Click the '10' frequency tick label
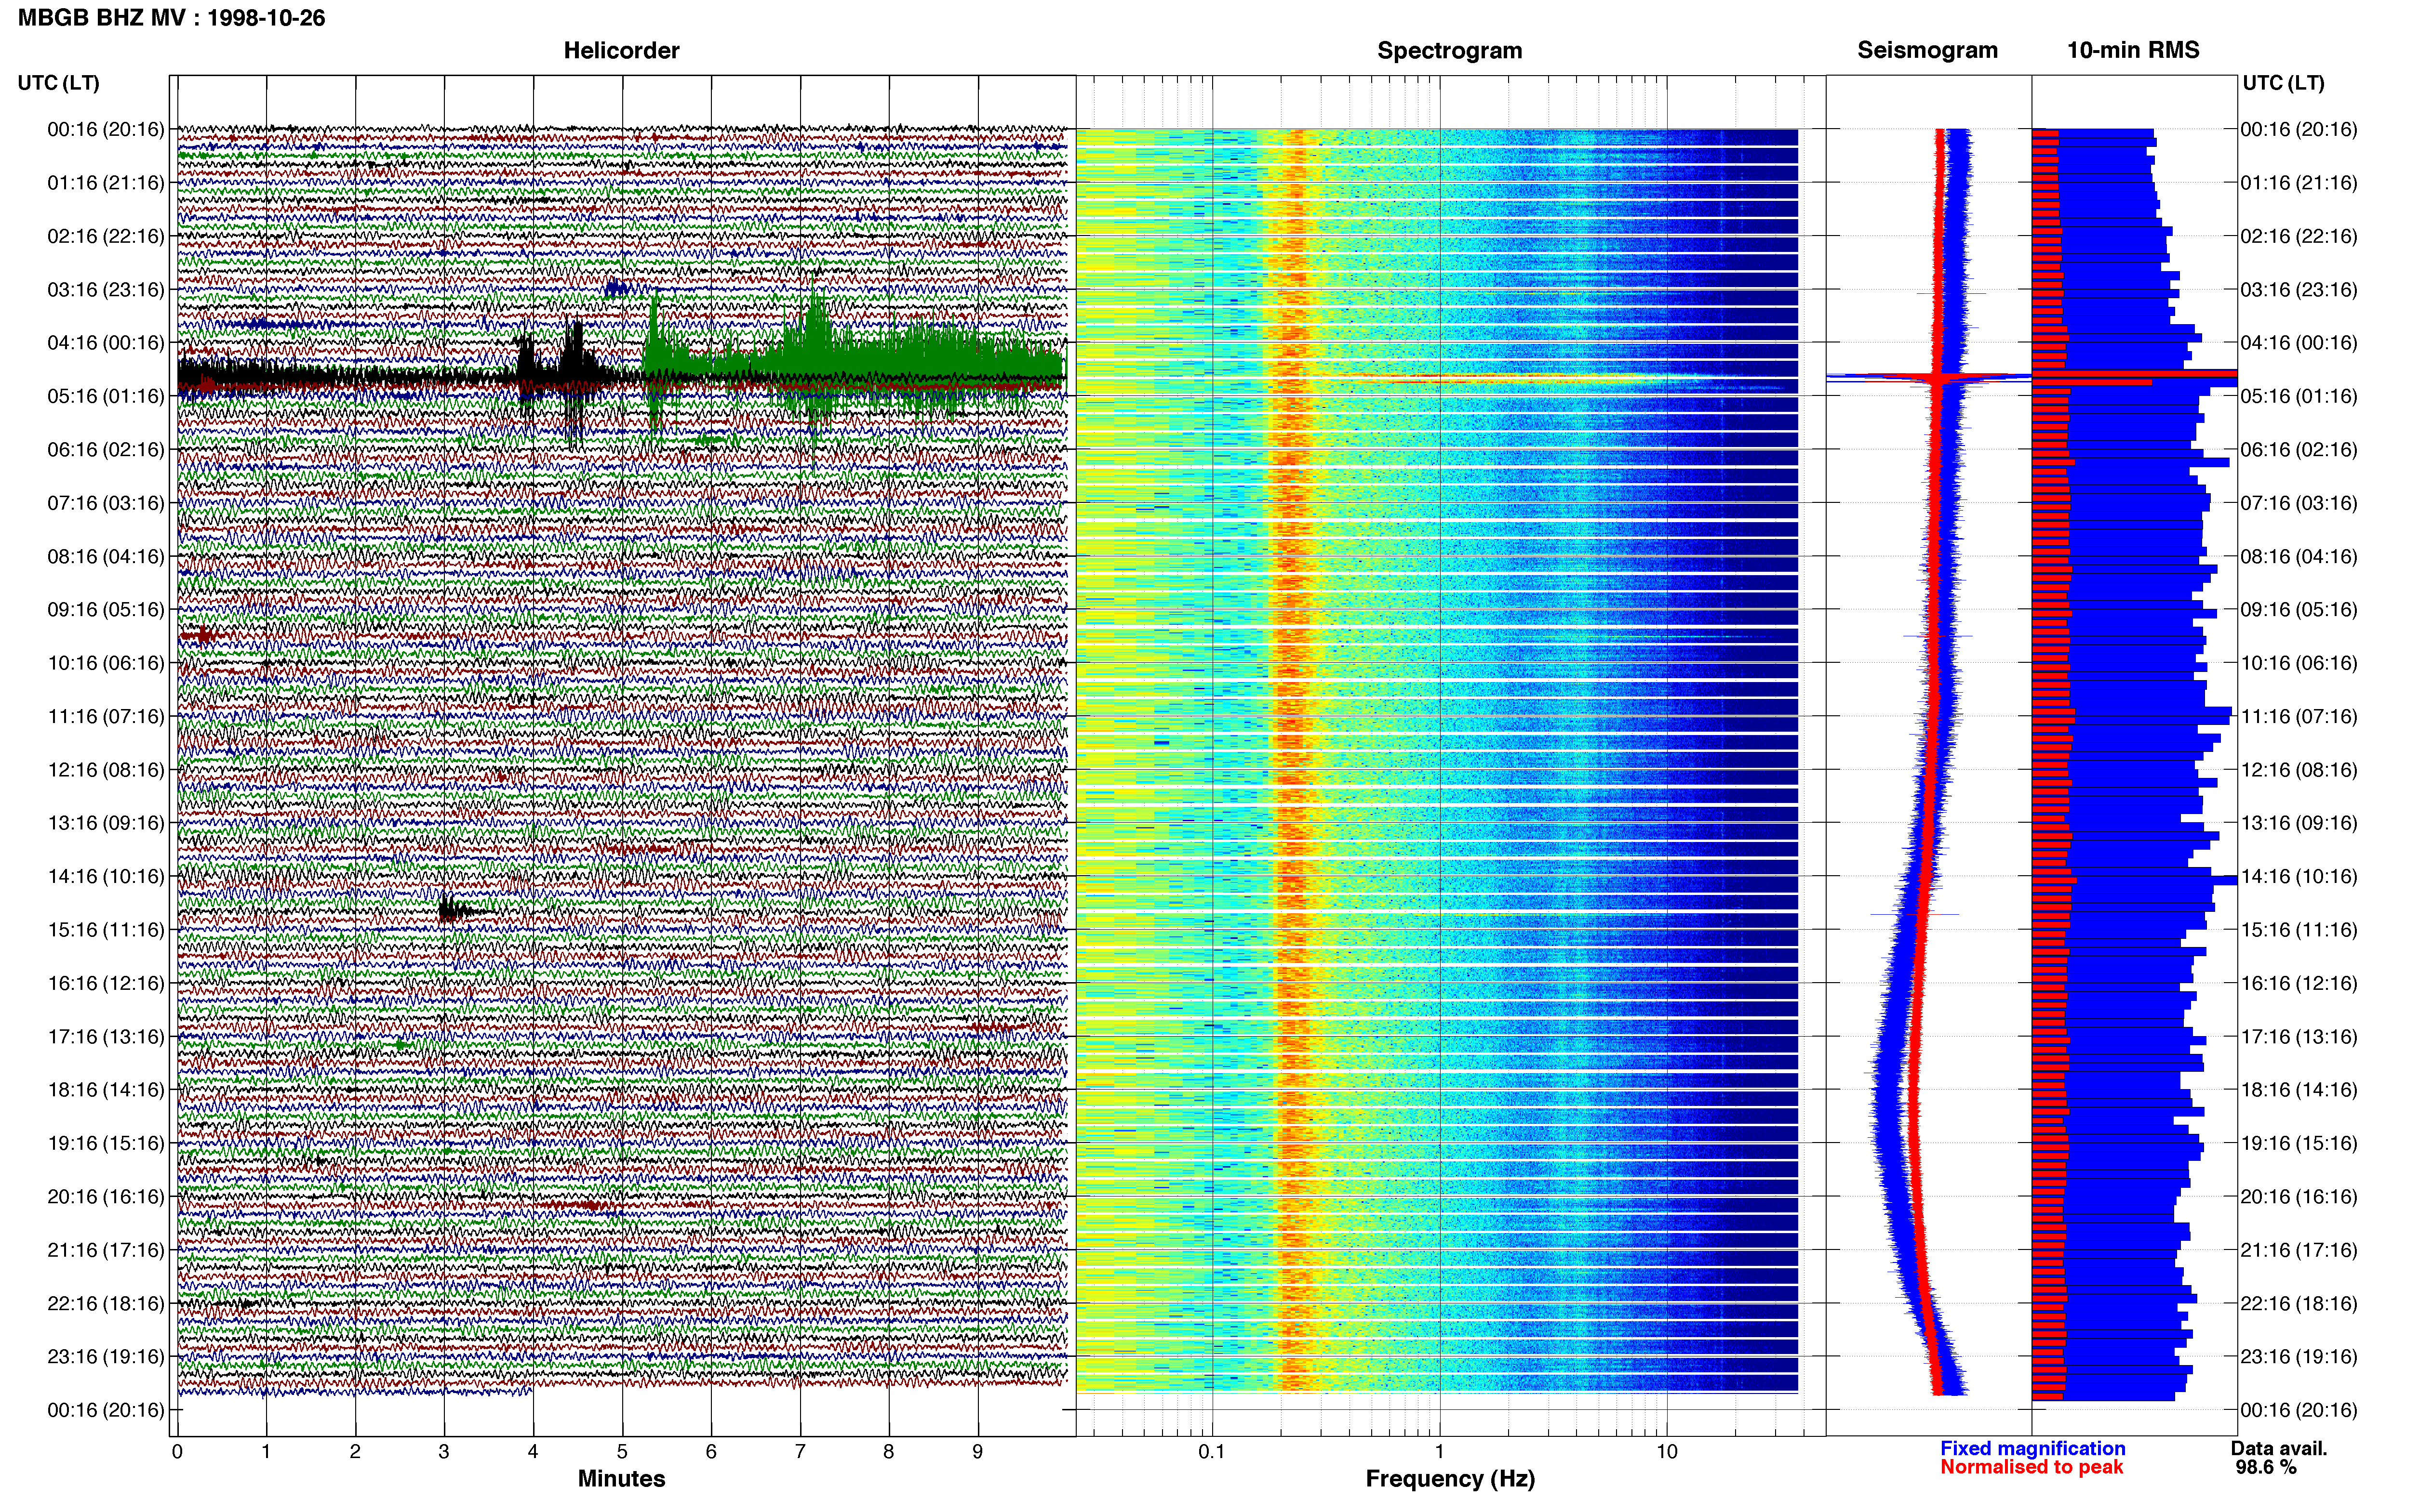This screenshot has height=1512, width=2419. tap(1666, 1452)
